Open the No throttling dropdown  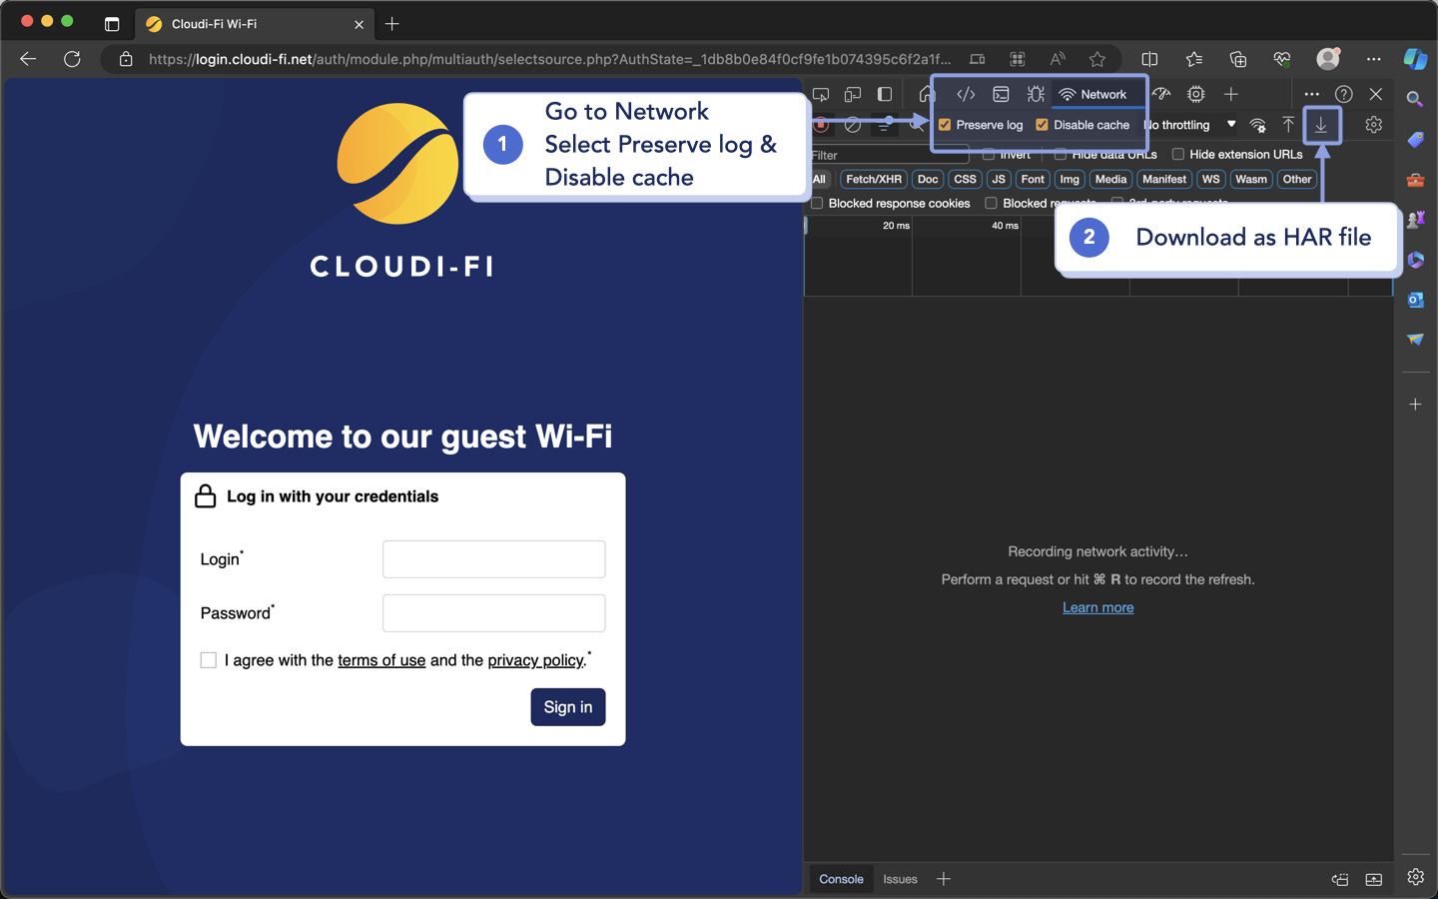click(1188, 125)
